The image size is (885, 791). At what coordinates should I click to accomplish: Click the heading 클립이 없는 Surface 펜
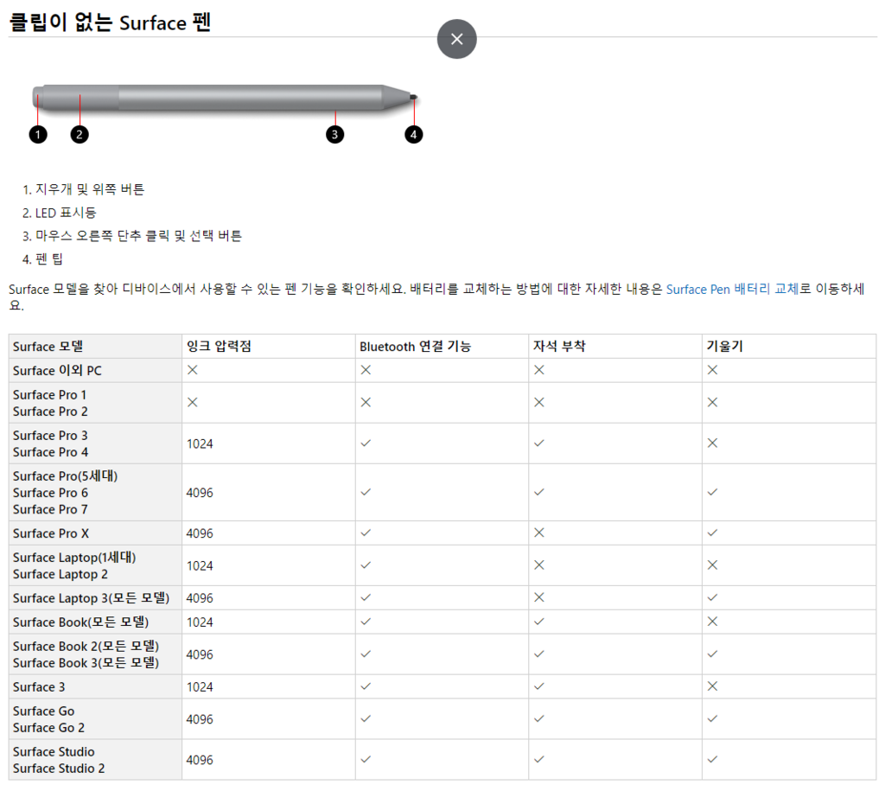coord(110,22)
